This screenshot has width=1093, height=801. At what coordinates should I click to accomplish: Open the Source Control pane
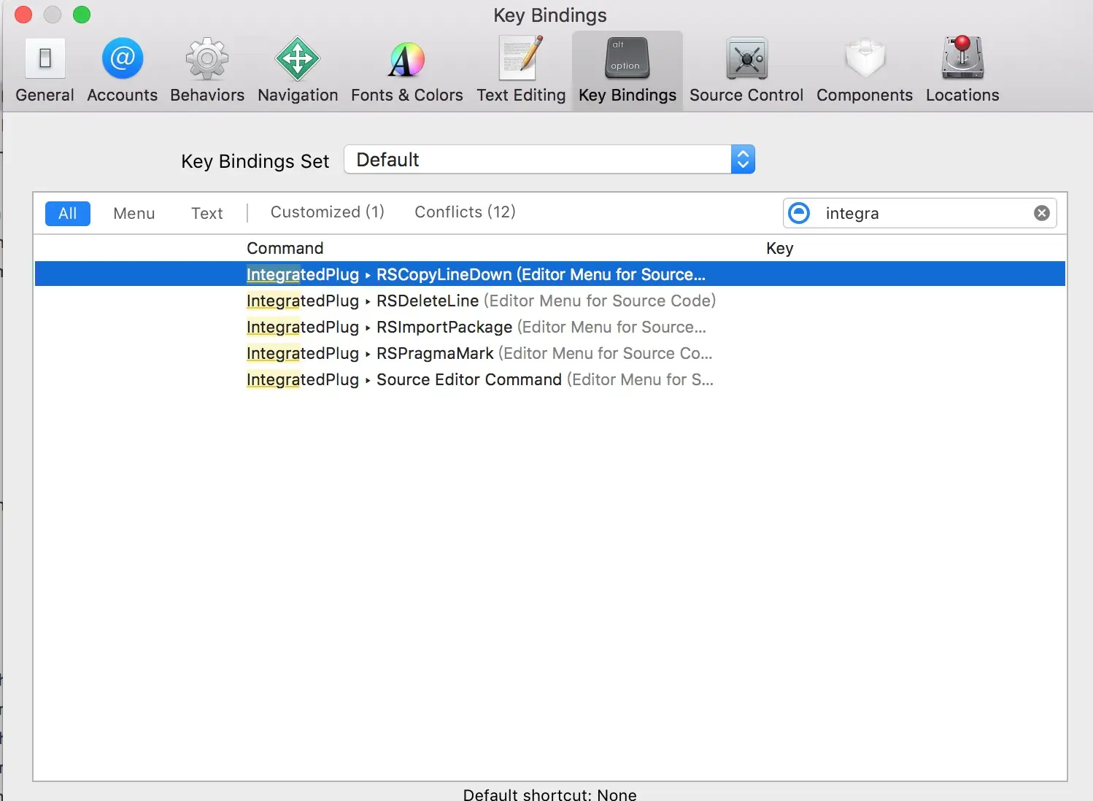coord(746,70)
